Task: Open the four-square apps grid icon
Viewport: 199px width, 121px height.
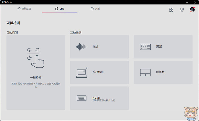Action: 171,10
